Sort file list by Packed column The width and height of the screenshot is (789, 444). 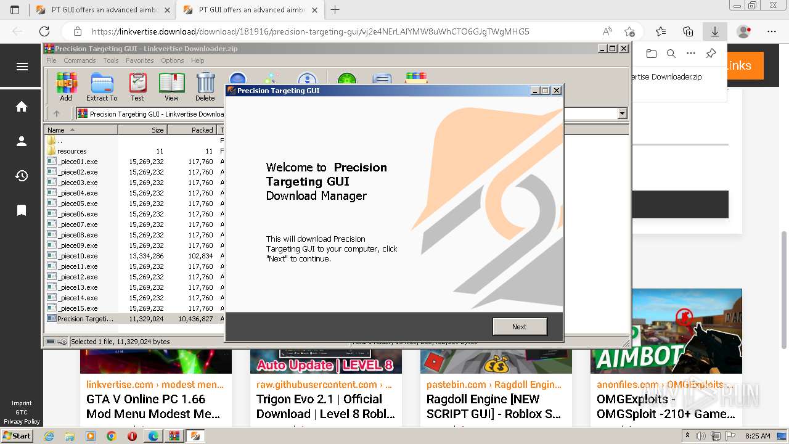pyautogui.click(x=192, y=129)
